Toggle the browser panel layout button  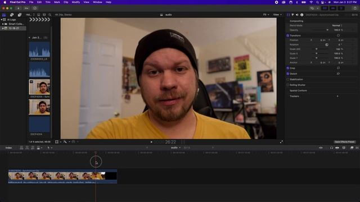point(325,8)
